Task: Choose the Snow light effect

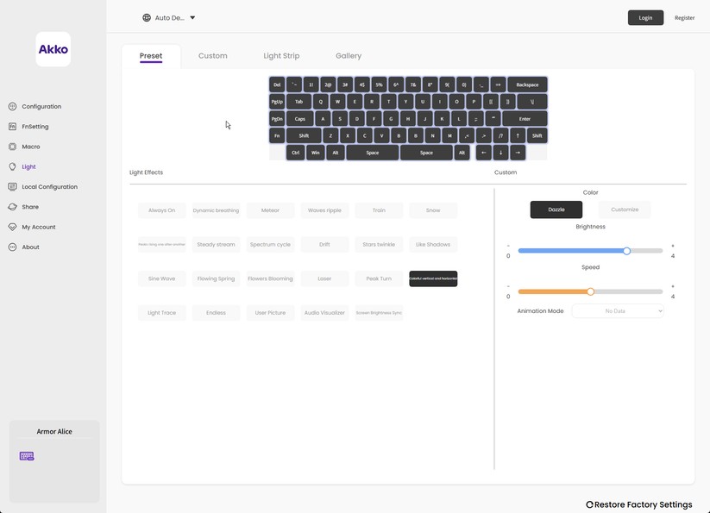Action: [x=433, y=210]
